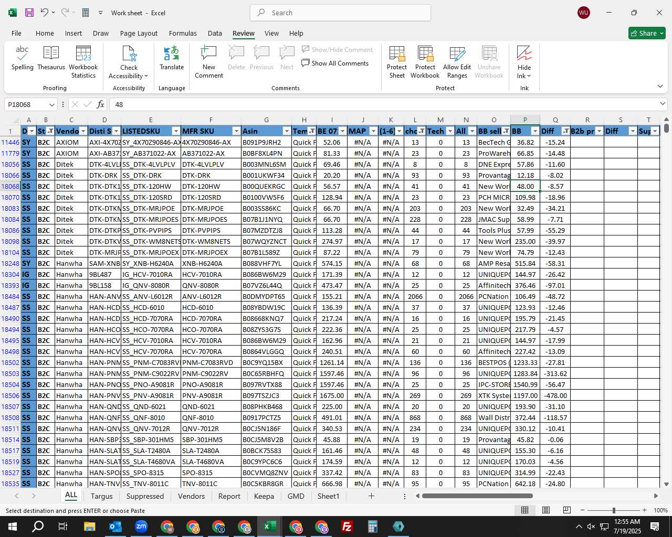672x537 pixels.
Task: Open the Keepa sheet tab
Action: pos(264,496)
